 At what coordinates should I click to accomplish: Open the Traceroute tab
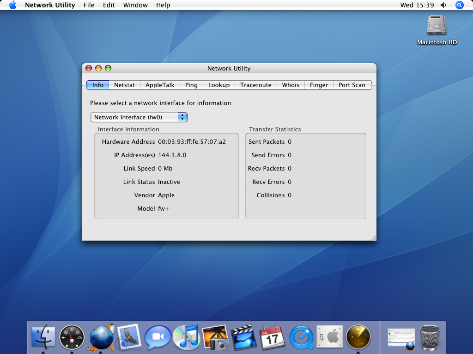pyautogui.click(x=256, y=85)
